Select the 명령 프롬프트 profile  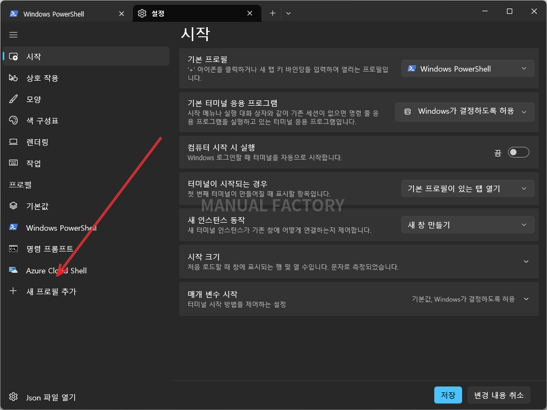[86, 249]
